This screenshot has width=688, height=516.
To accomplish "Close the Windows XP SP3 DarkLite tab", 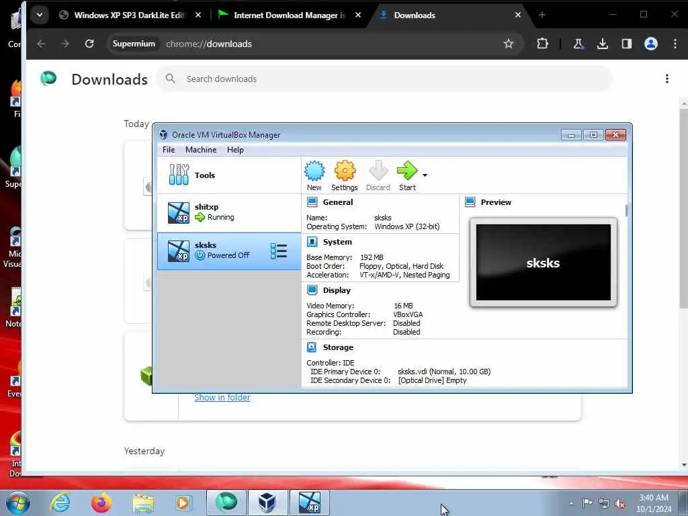I will (x=198, y=15).
